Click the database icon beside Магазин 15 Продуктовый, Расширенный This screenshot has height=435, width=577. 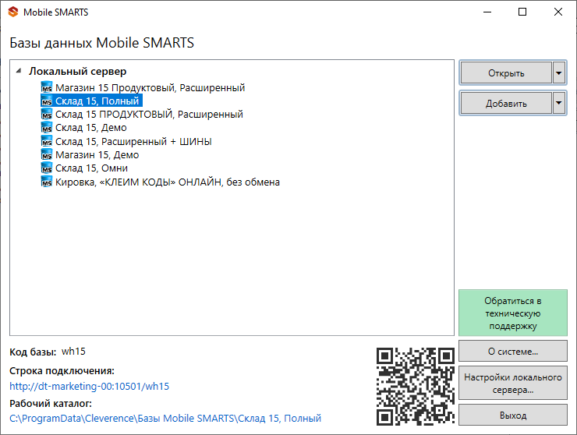[x=46, y=87]
